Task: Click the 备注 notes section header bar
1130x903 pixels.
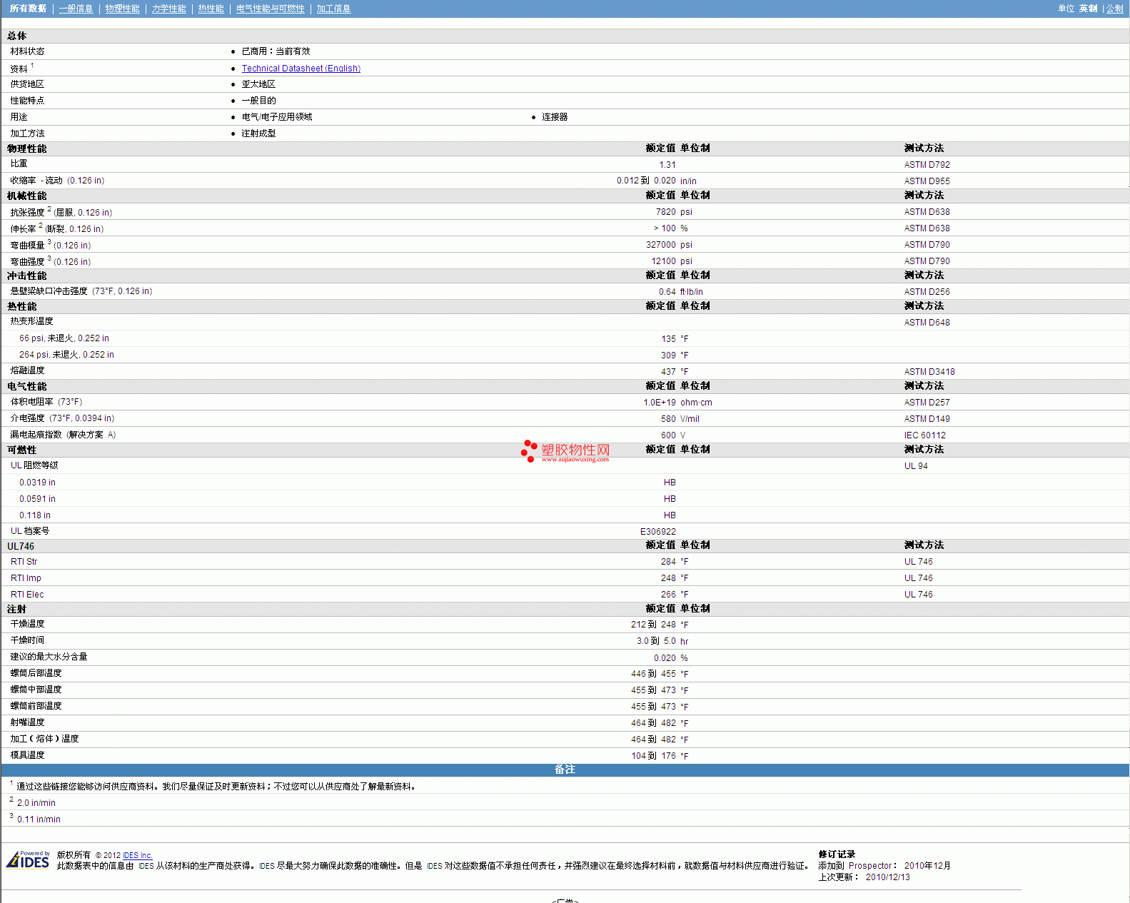Action: pos(565,770)
